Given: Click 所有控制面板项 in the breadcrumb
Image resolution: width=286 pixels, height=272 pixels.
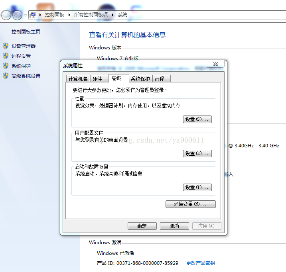Looking at the screenshot, I should point(91,15).
